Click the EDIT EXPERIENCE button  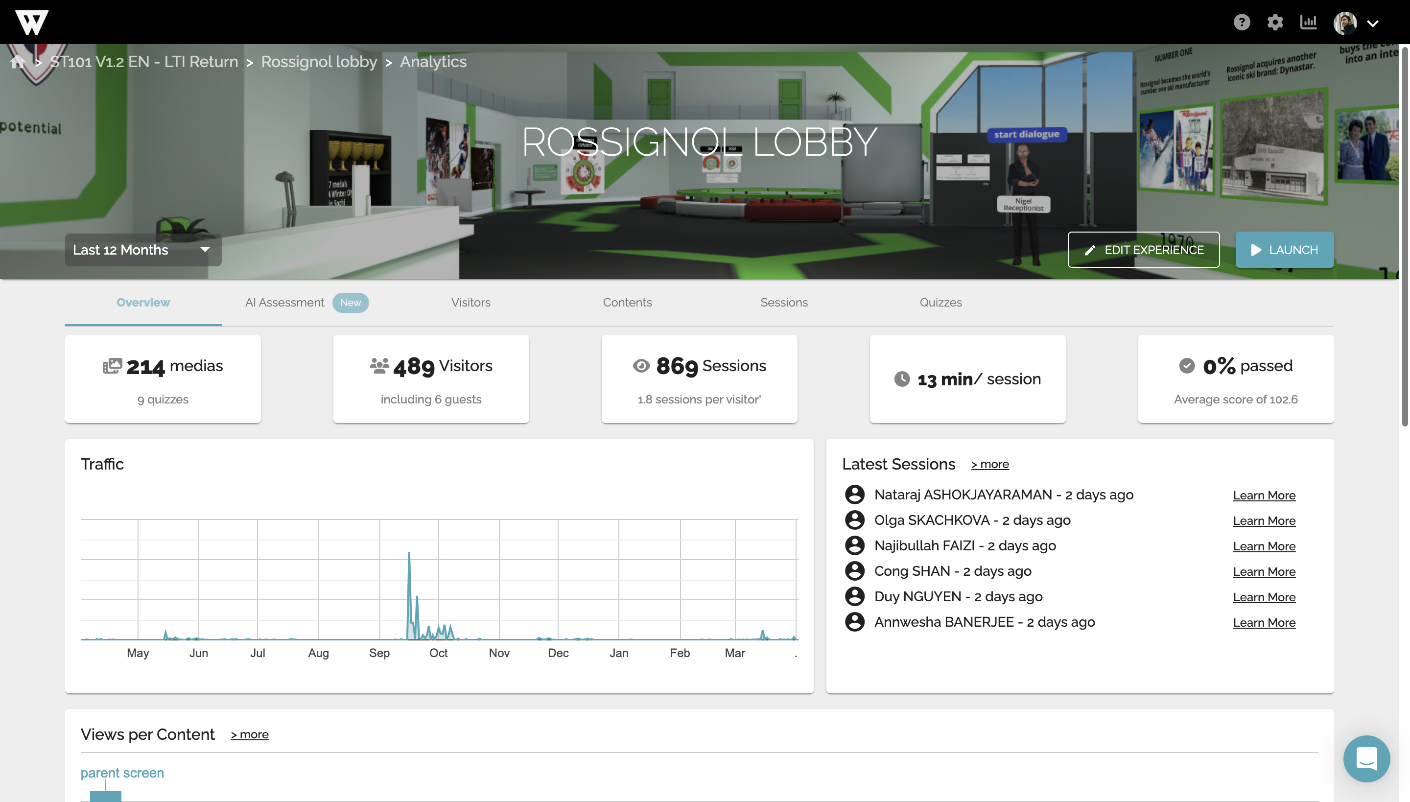(x=1144, y=250)
